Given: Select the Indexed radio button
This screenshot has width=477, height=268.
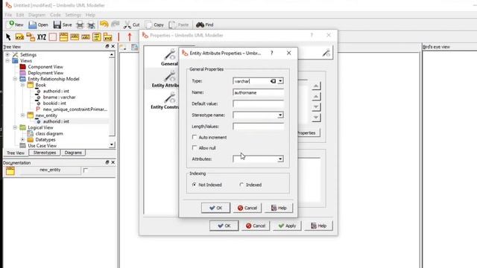Looking at the screenshot, I should tap(241, 185).
